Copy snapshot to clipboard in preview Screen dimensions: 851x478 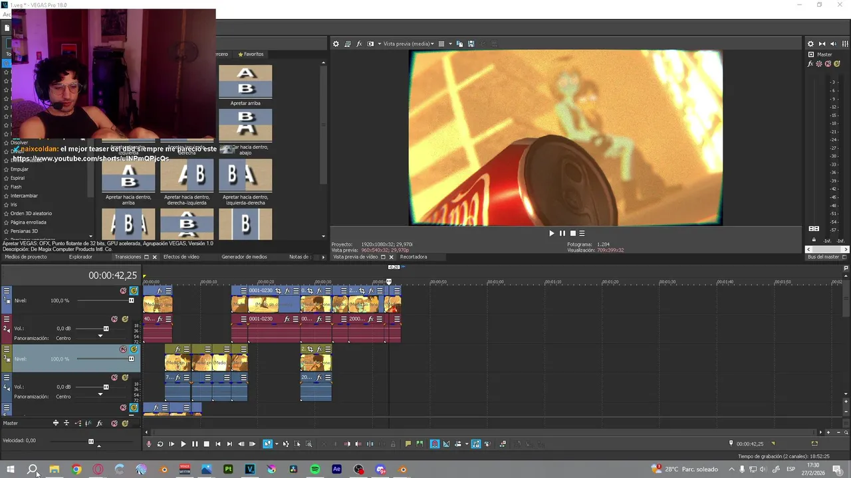[x=459, y=44]
